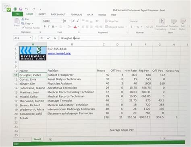Click the Orientation text angle icon
This screenshot has height=147, width=191.
(x=97, y=21)
